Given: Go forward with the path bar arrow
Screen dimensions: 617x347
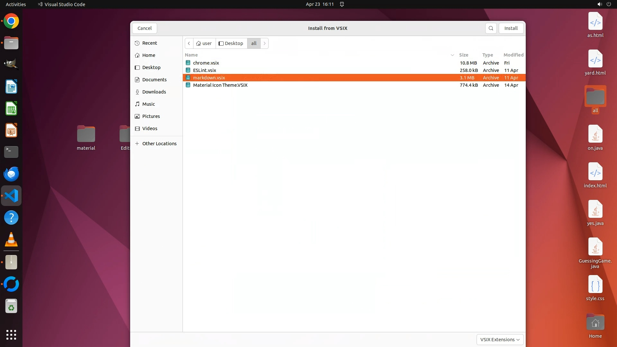Looking at the screenshot, I should coord(264,43).
